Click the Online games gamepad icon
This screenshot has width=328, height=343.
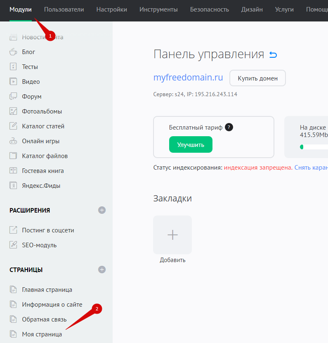[x=14, y=141]
